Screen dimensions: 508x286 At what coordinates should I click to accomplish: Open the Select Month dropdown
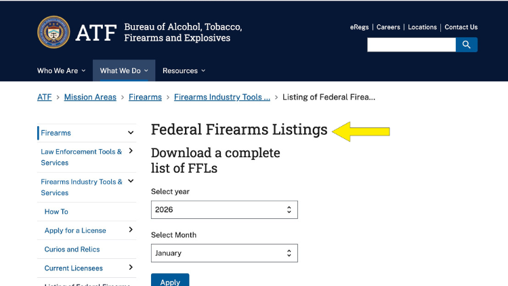(x=224, y=253)
